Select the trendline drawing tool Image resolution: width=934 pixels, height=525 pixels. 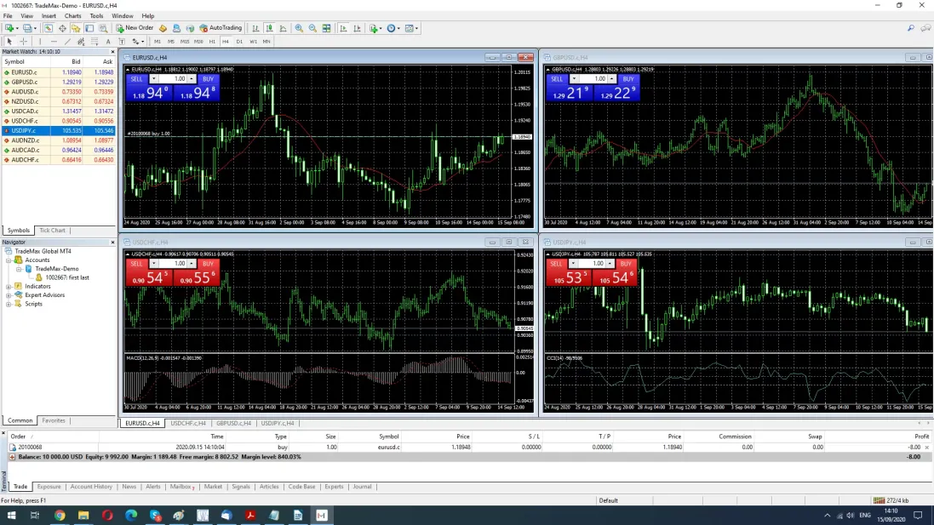pyautogui.click(x=67, y=42)
